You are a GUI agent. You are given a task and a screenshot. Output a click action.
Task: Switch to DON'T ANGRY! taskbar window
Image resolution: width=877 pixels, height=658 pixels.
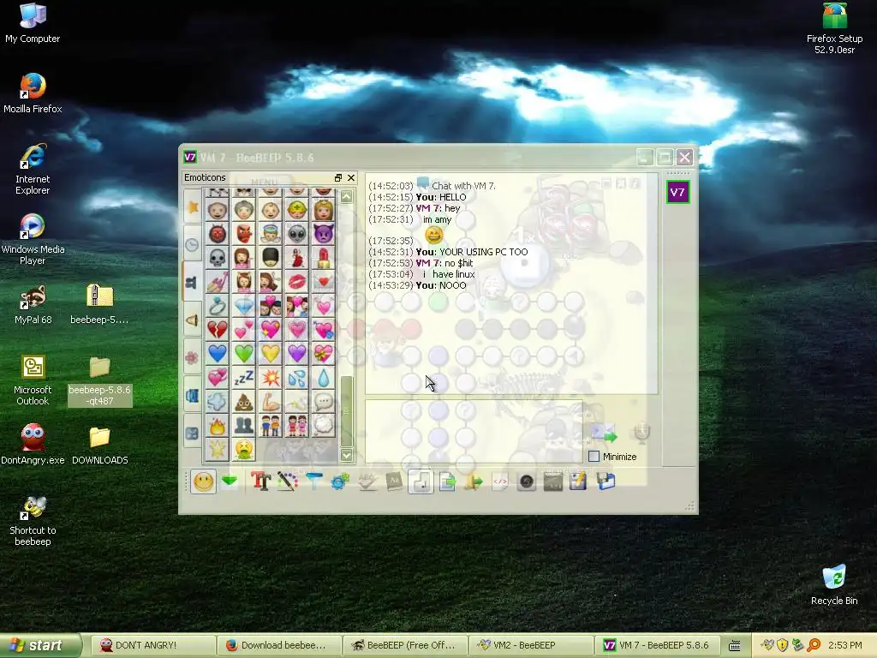click(153, 645)
